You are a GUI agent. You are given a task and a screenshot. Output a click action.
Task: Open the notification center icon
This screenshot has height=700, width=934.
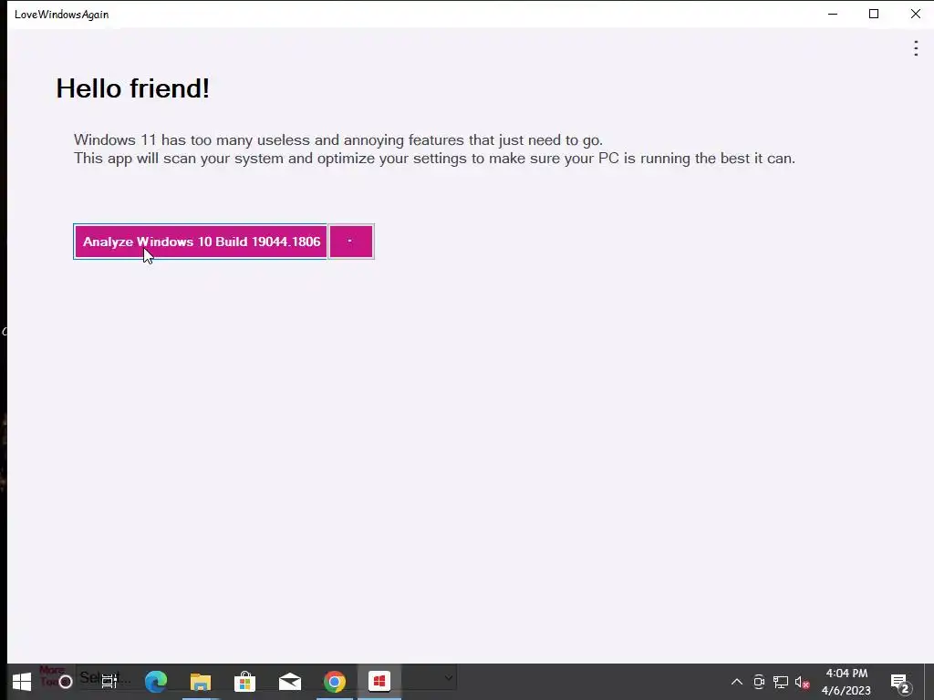(x=900, y=683)
